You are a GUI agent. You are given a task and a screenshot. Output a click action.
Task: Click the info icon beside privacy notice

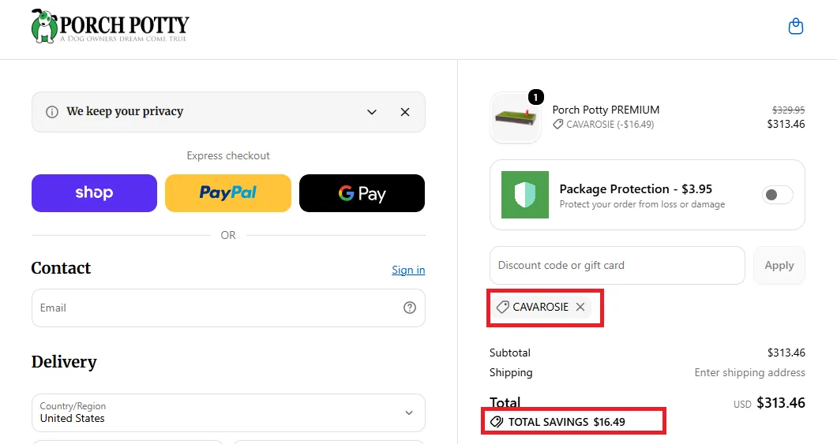click(52, 112)
